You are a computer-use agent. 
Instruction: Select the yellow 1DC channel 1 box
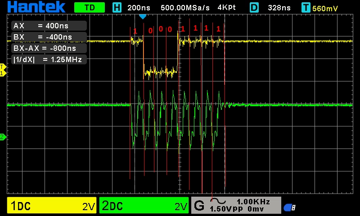[x=52, y=206]
